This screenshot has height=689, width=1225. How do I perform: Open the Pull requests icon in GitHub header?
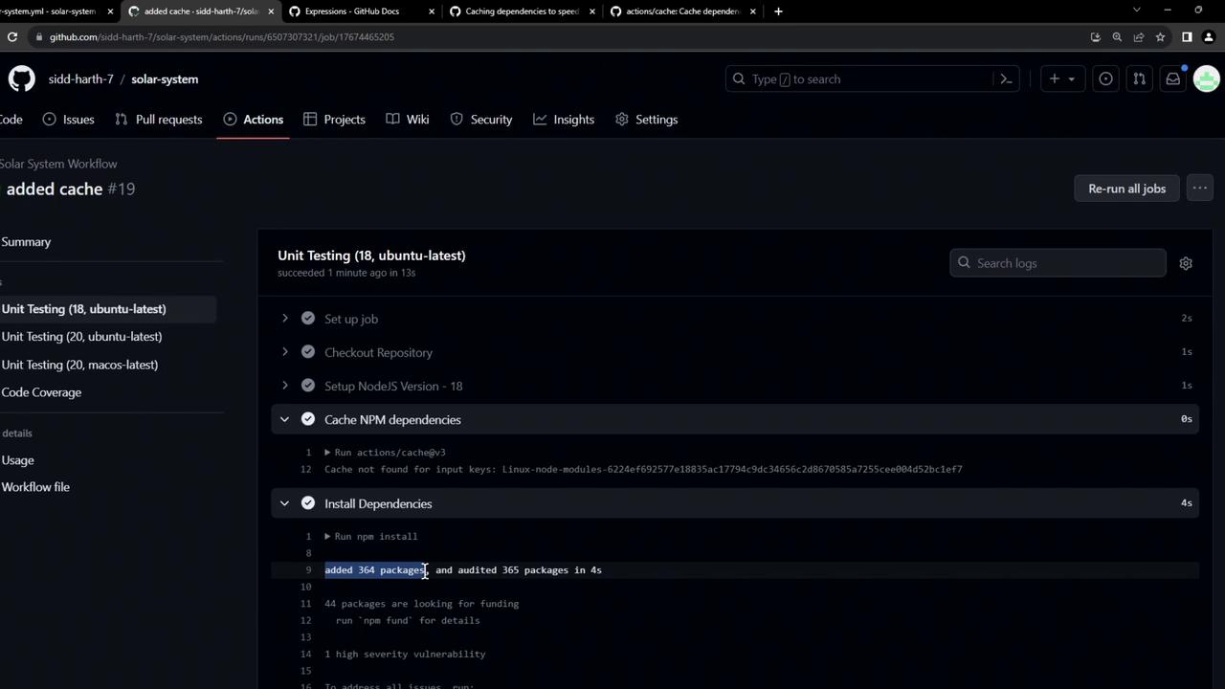tap(1139, 78)
